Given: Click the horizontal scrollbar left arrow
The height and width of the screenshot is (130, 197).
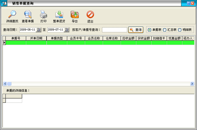Looking at the screenshot, I should coord(5,84).
